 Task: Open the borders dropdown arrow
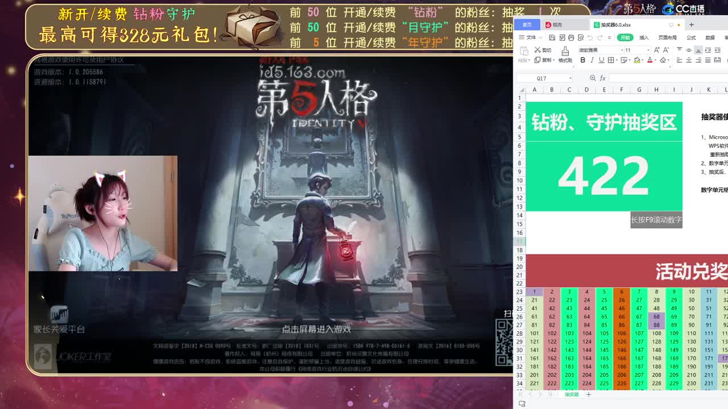tap(617, 60)
